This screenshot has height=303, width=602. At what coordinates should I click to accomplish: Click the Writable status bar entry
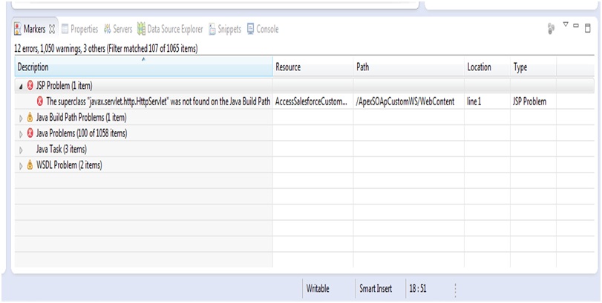(x=318, y=289)
